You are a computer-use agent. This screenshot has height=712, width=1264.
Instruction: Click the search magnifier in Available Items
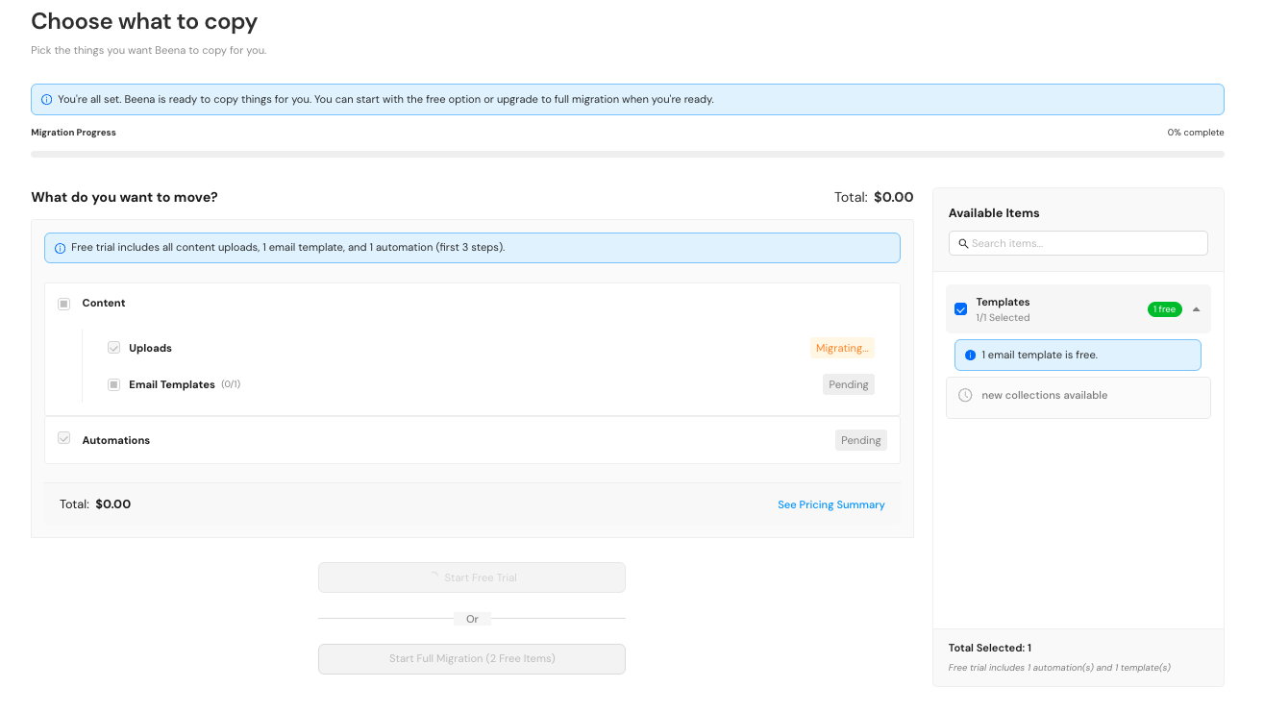[964, 243]
